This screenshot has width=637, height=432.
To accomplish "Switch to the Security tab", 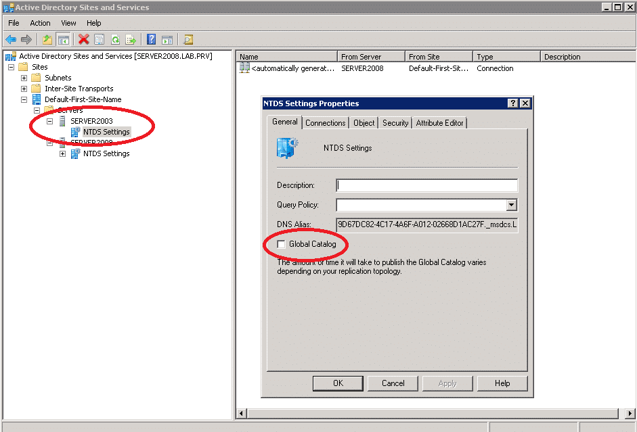I will point(395,123).
